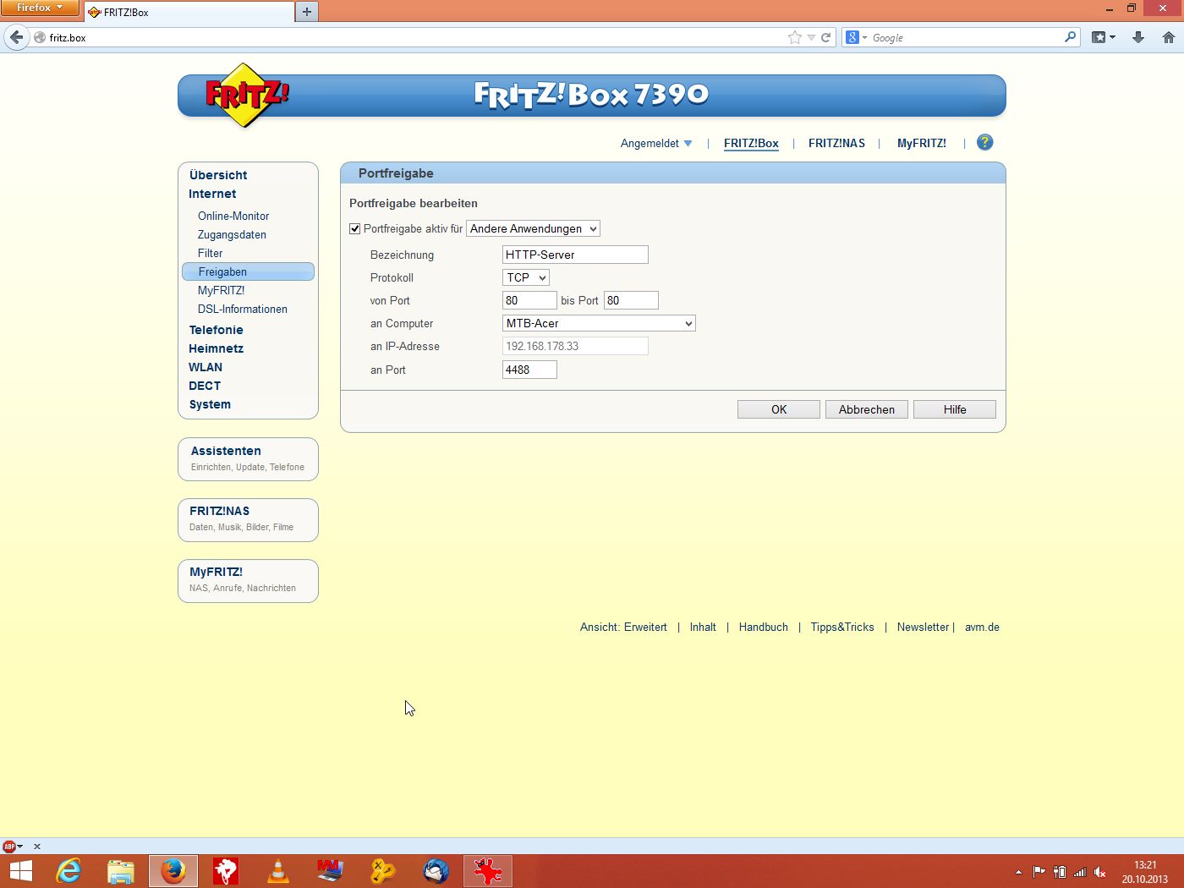The image size is (1184, 888).
Task: Click the search magnifier icon in Google box
Action: click(1070, 37)
